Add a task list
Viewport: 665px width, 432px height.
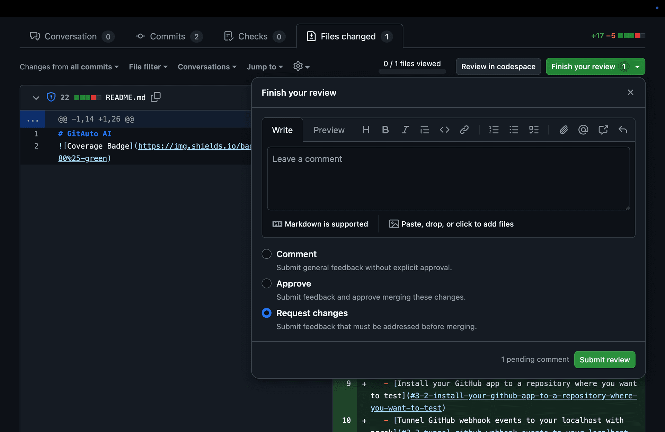[534, 130]
